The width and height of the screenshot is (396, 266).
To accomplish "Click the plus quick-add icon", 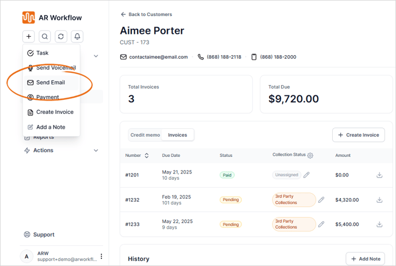I will coord(29,36).
